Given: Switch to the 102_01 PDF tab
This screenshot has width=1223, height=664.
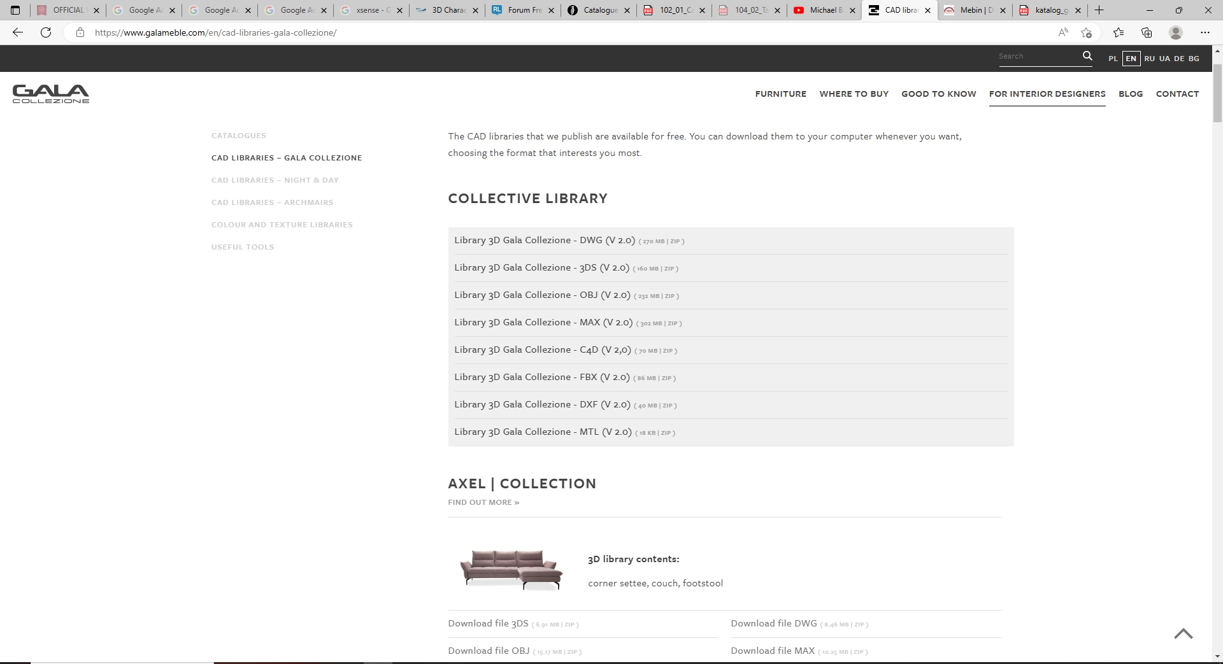Looking at the screenshot, I should click(x=674, y=10).
